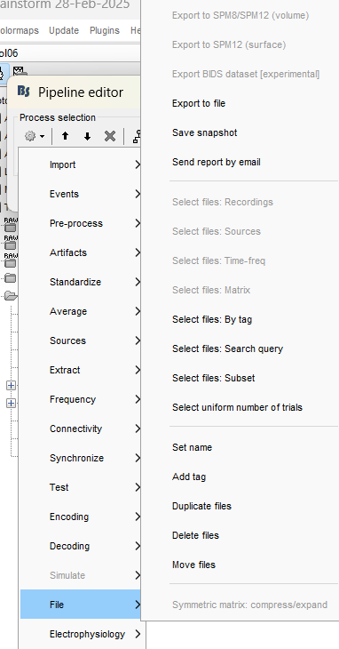Choose Select files: By tag
This screenshot has width=339, height=649.
212,319
